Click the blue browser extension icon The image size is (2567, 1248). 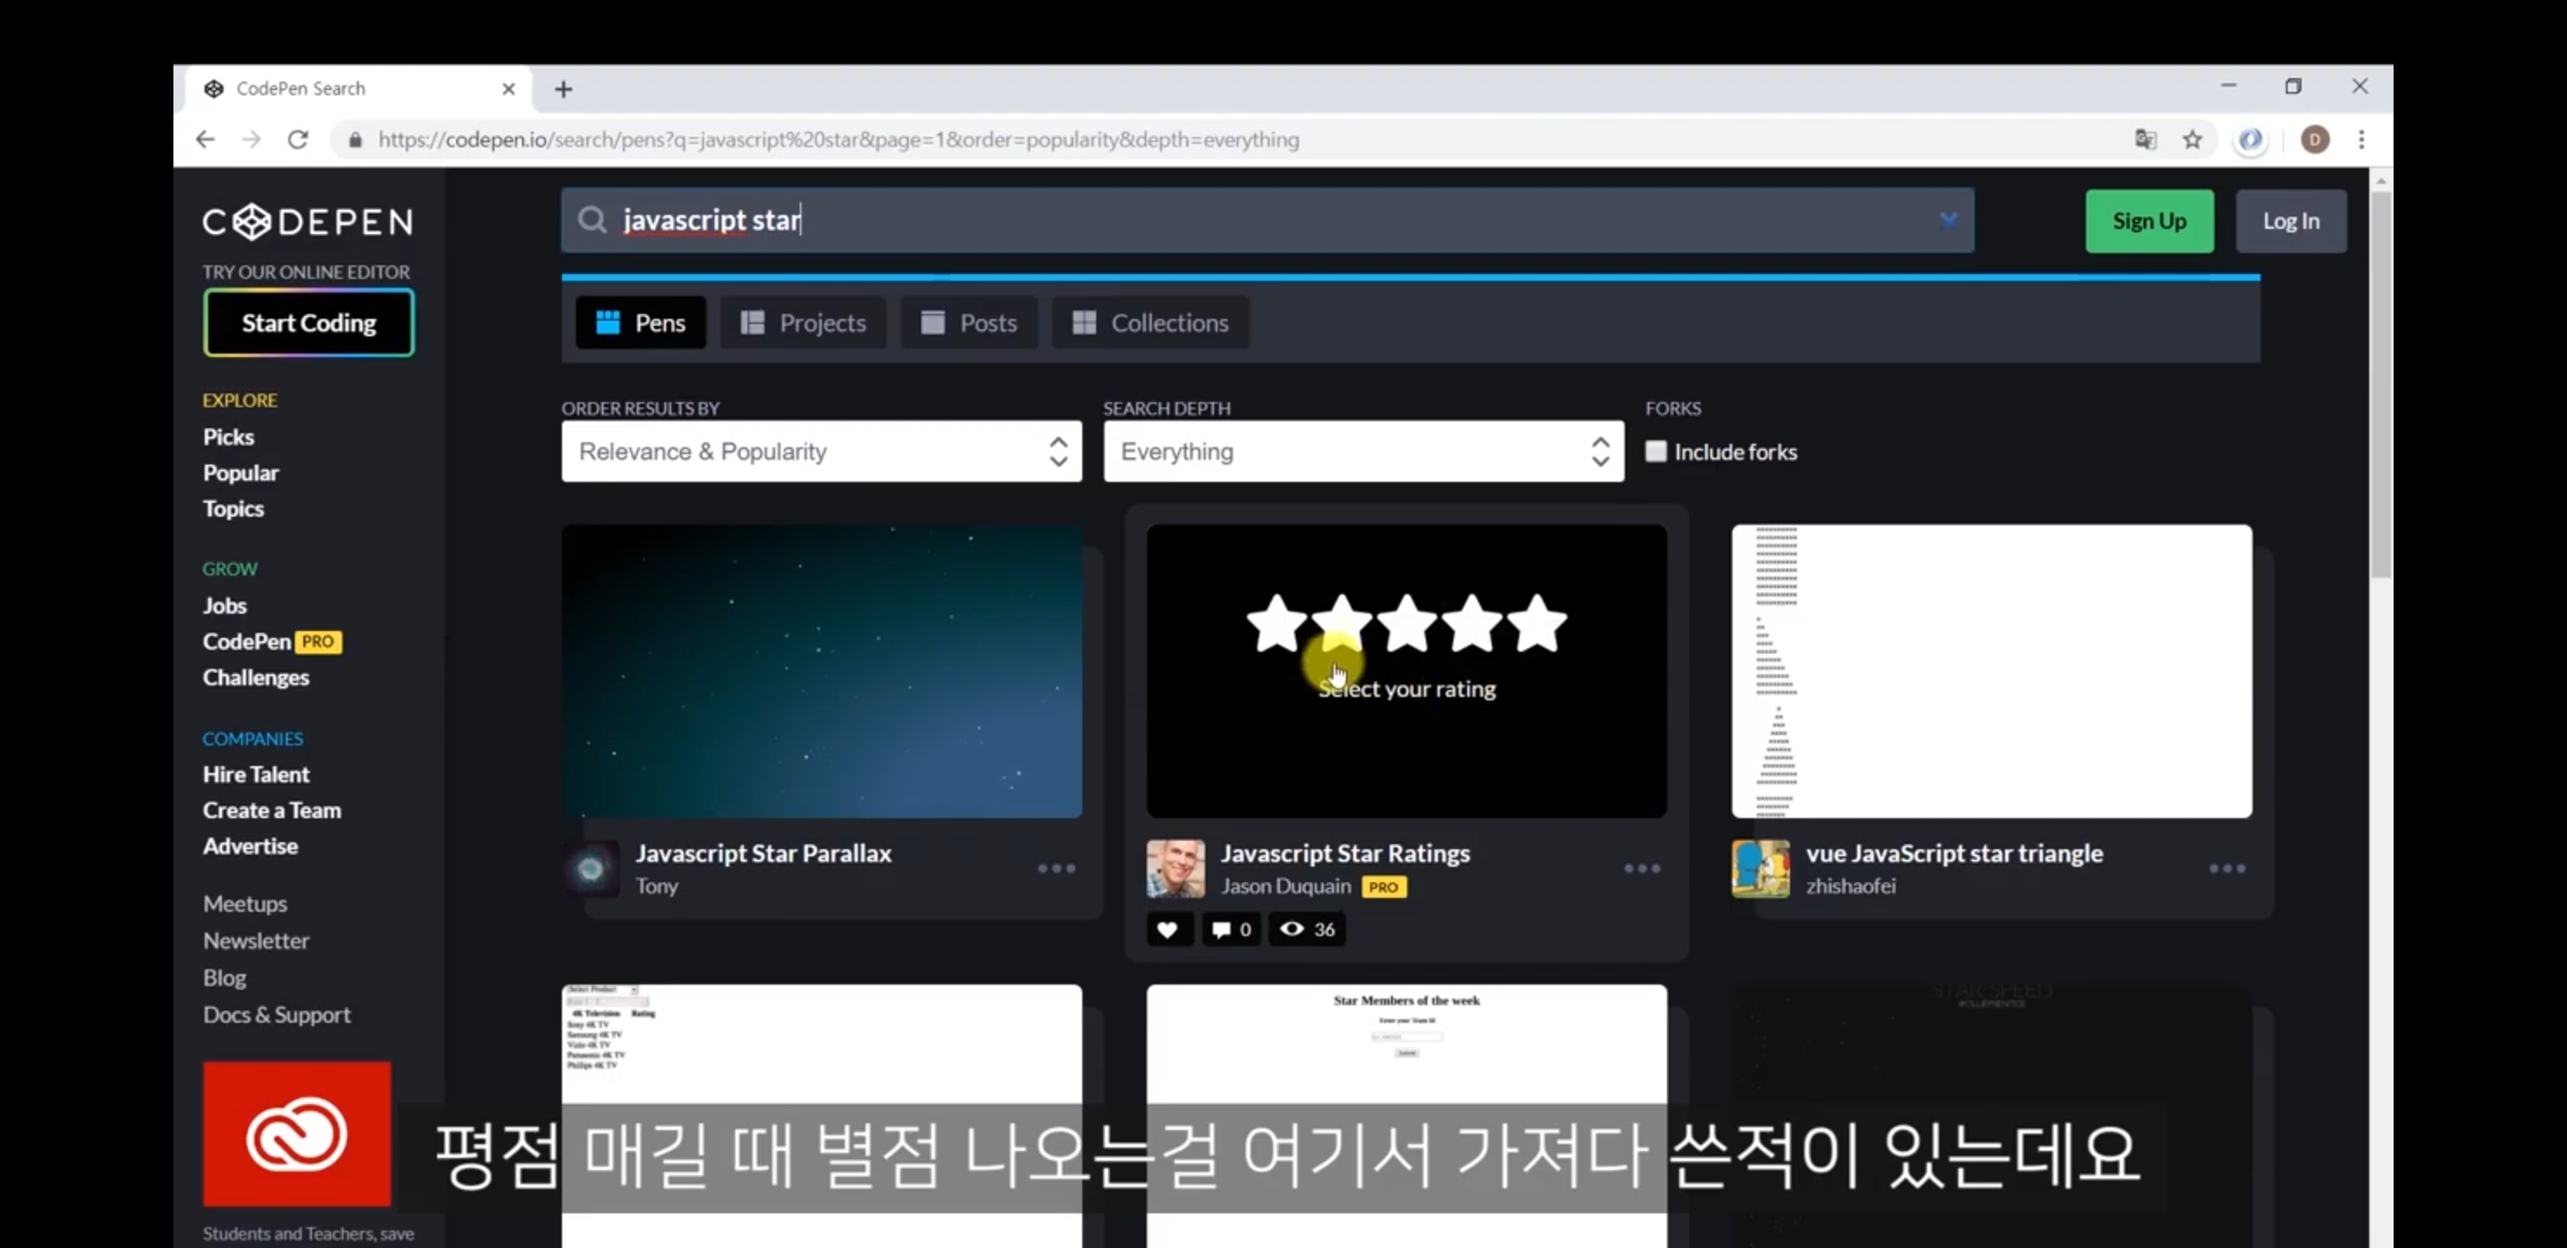[2250, 140]
